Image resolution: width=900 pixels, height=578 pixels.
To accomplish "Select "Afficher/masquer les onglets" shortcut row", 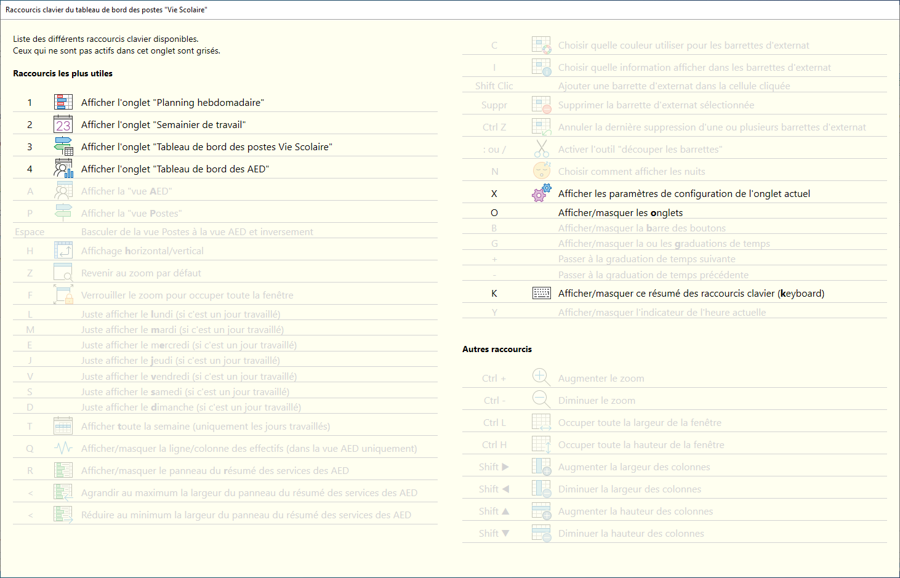I will (620, 213).
